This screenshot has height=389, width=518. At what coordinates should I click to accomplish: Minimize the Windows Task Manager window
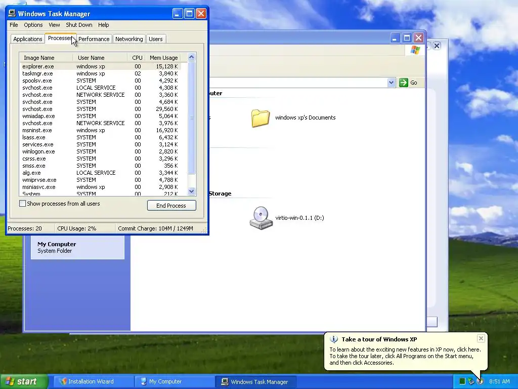pos(178,14)
